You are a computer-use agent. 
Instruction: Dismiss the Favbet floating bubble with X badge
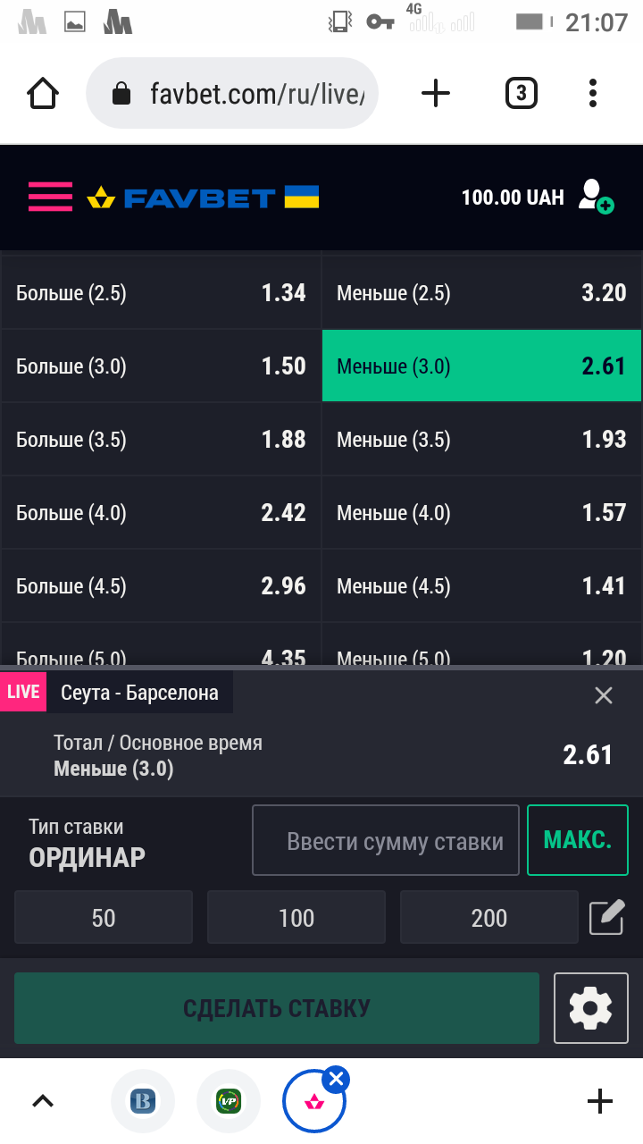coord(335,1079)
